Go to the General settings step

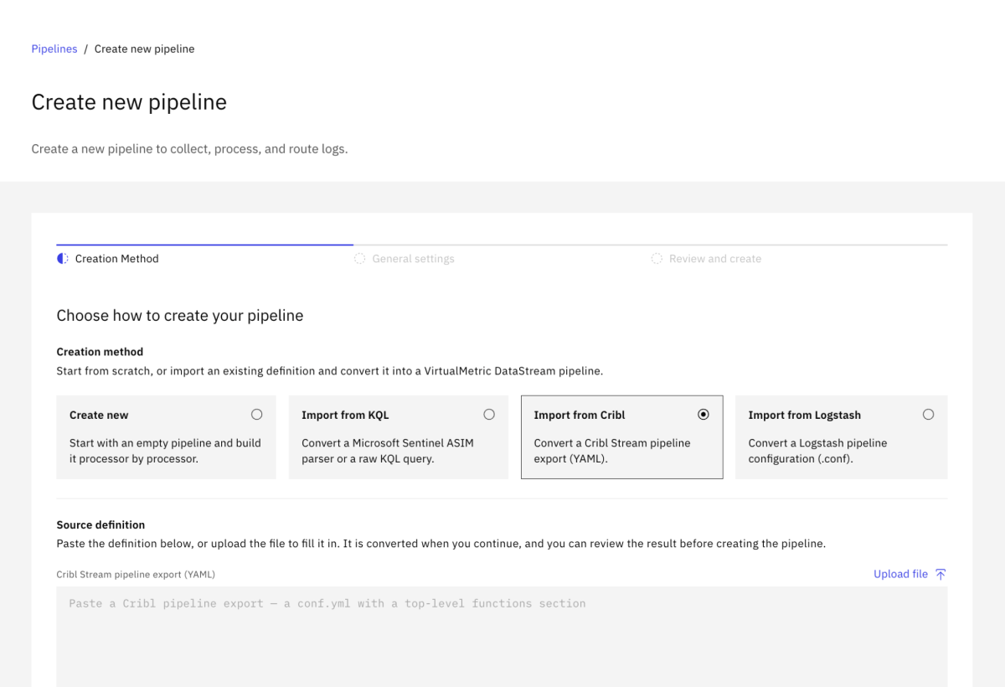(x=414, y=259)
